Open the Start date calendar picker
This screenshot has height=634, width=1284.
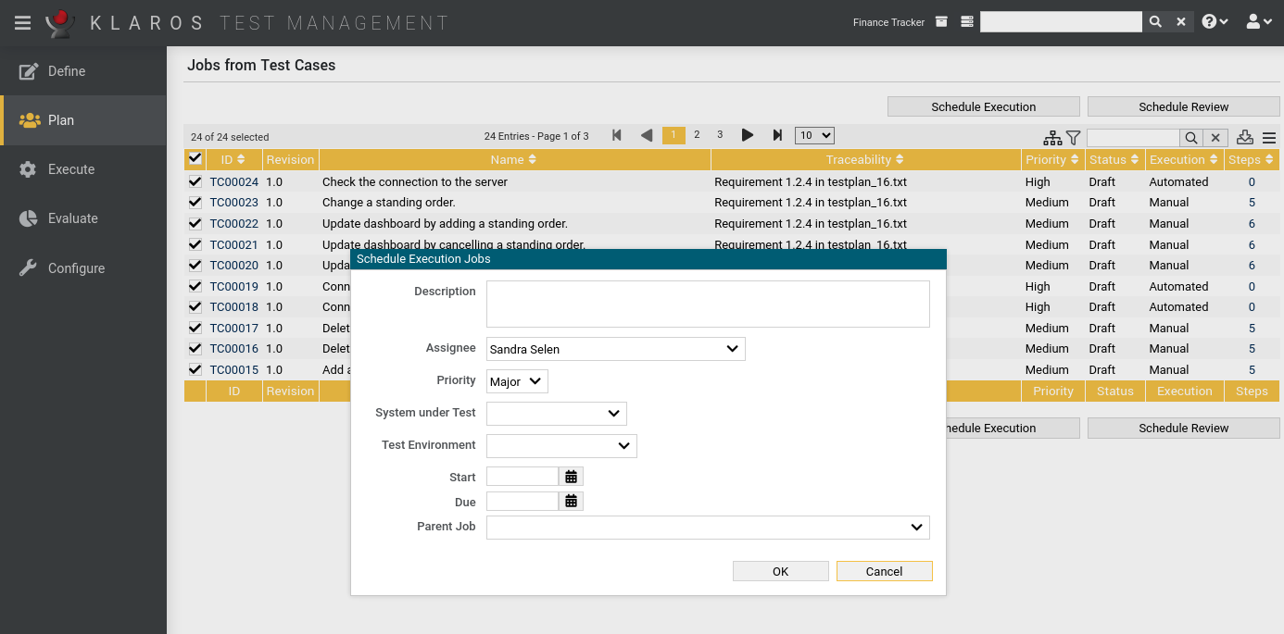pos(571,476)
